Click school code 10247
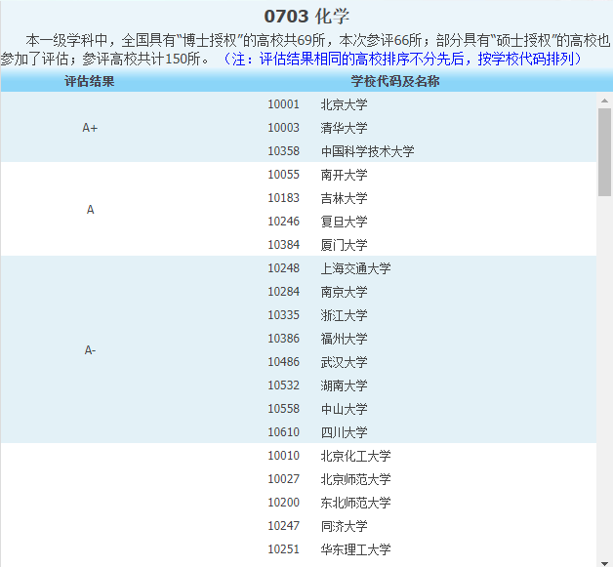 (x=283, y=526)
